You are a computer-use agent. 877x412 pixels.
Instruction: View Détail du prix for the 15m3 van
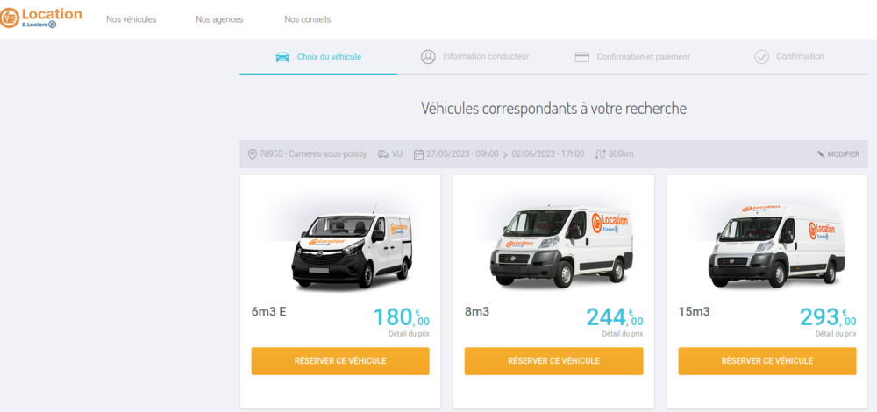(x=836, y=334)
